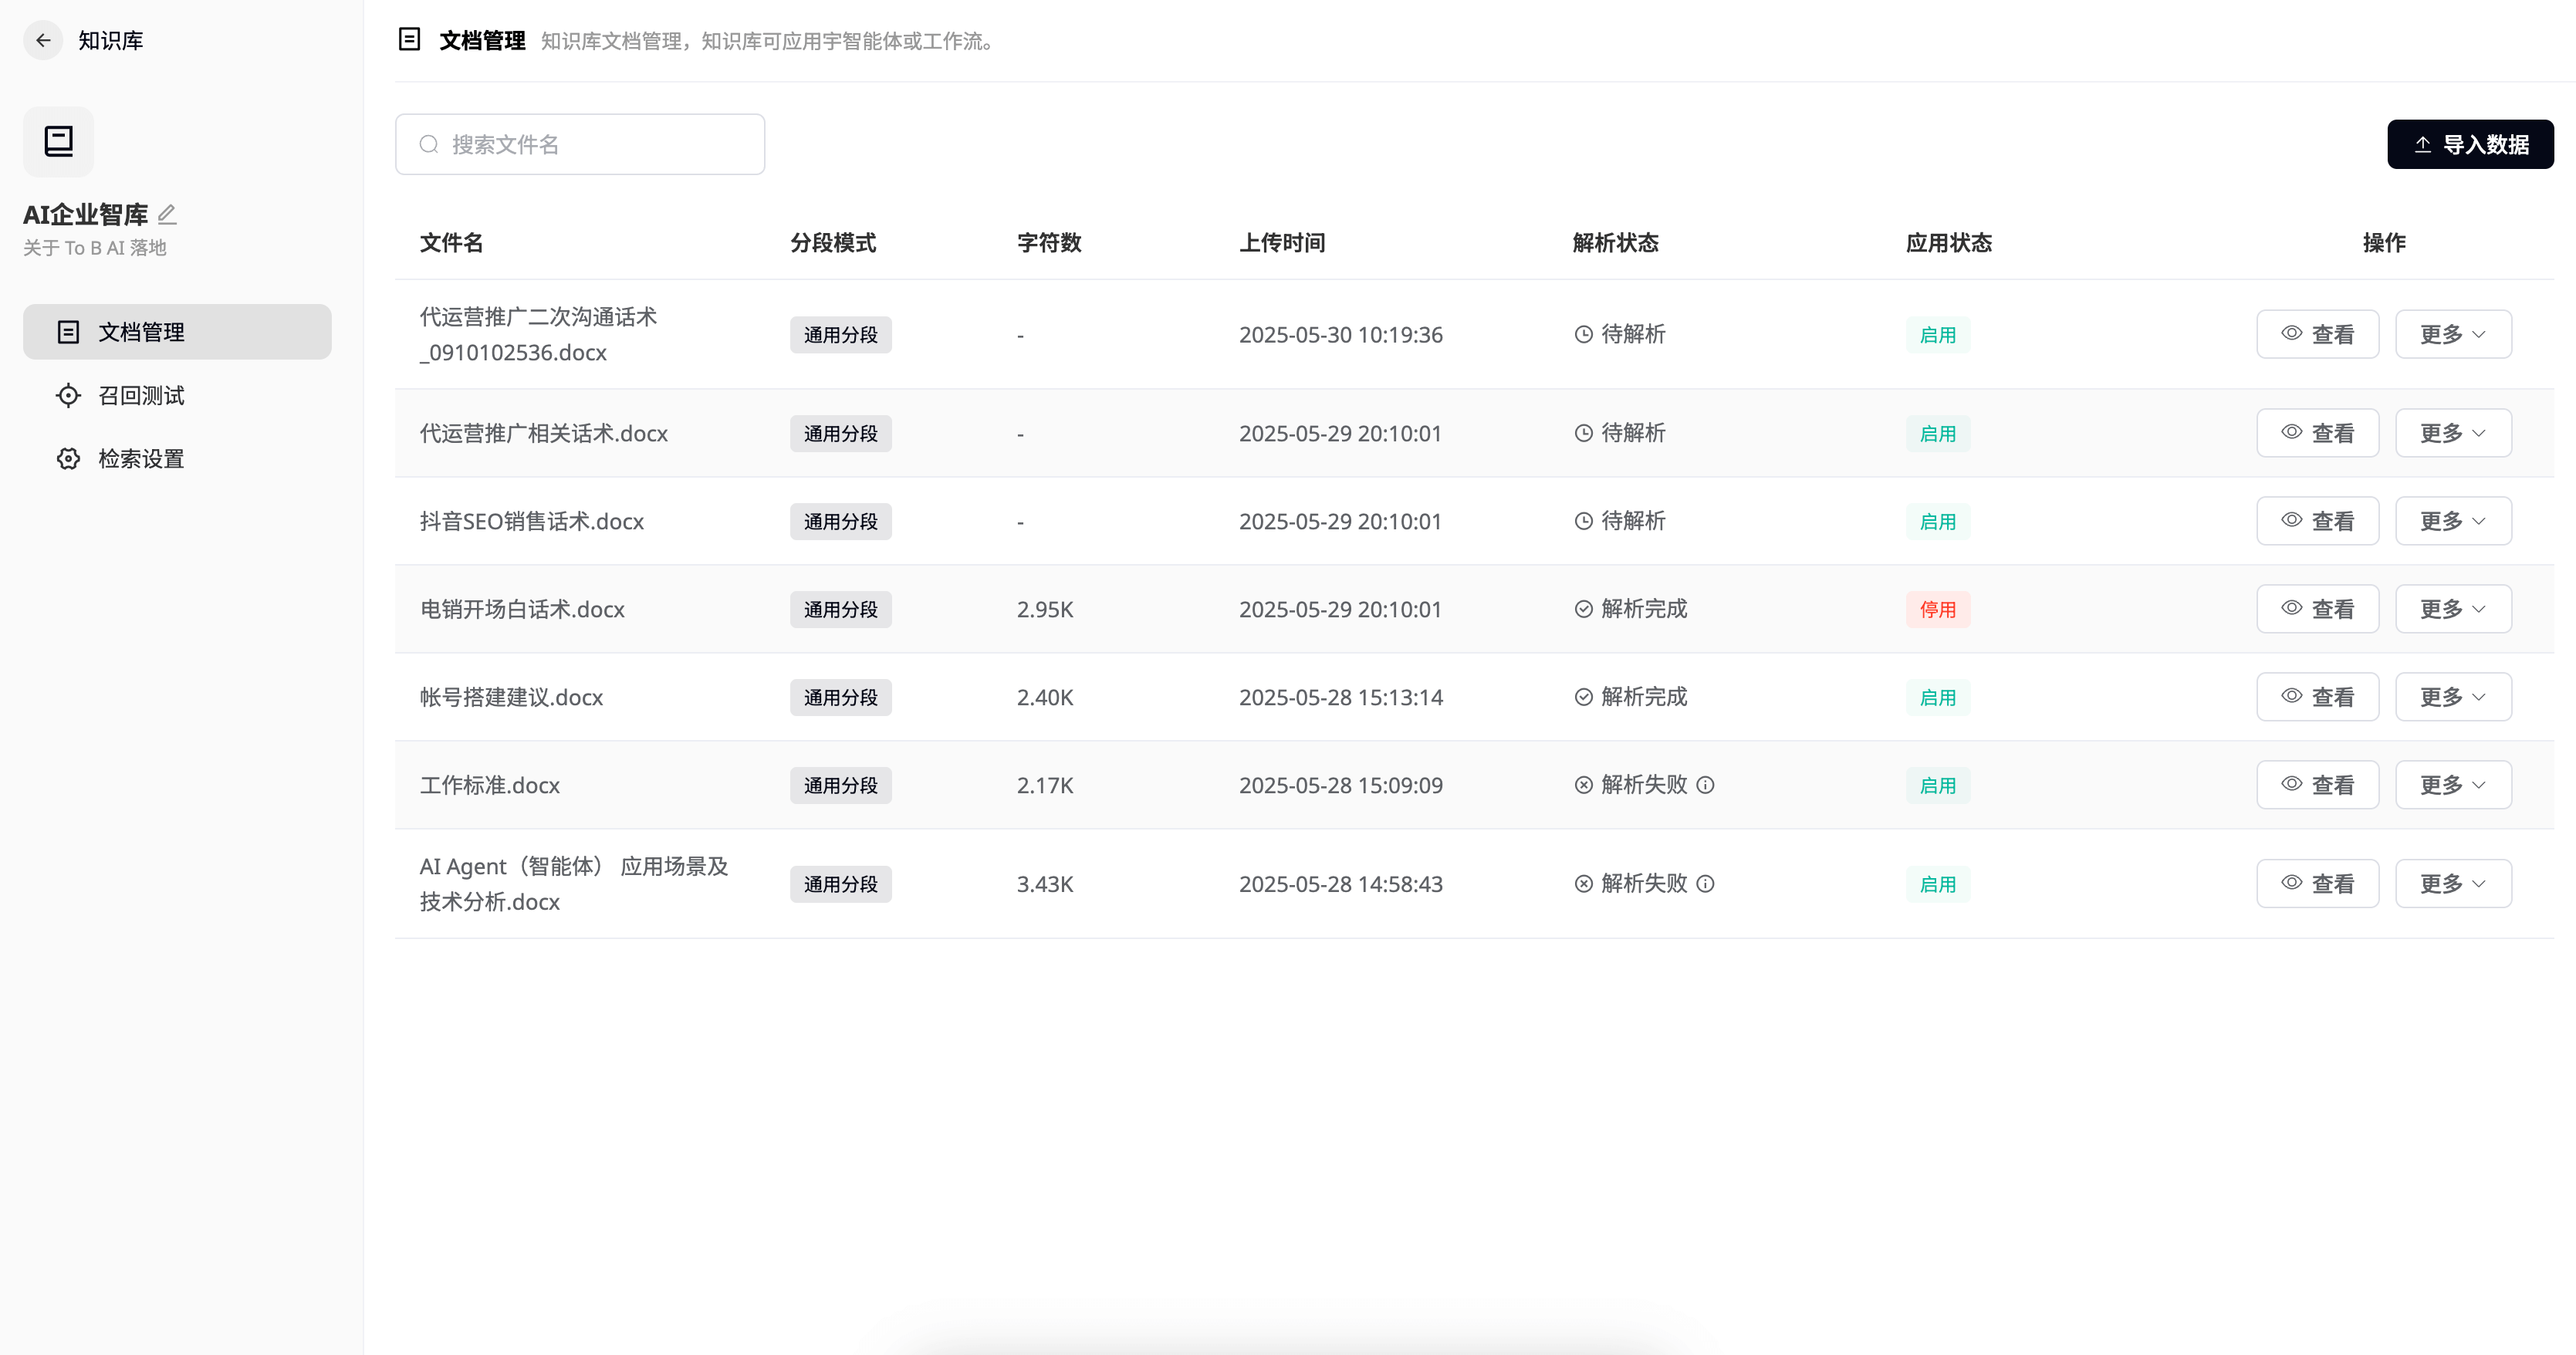Toggle the 停用 status for 电销开场白话术.docx

tap(1937, 609)
